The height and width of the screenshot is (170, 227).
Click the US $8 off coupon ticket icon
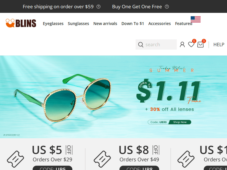click(102, 159)
